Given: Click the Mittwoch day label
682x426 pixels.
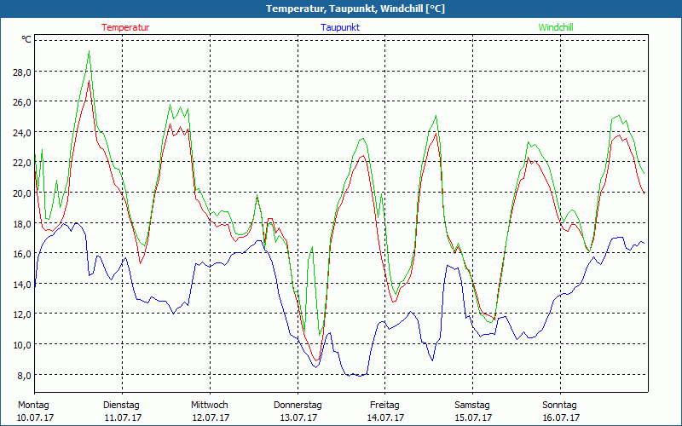Looking at the screenshot, I should pyautogui.click(x=209, y=405).
